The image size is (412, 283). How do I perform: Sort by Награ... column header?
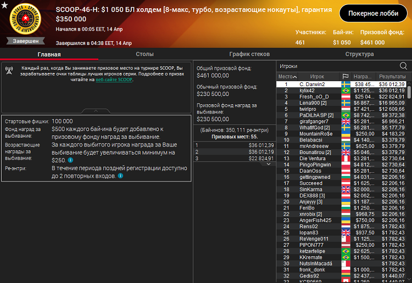(363, 77)
